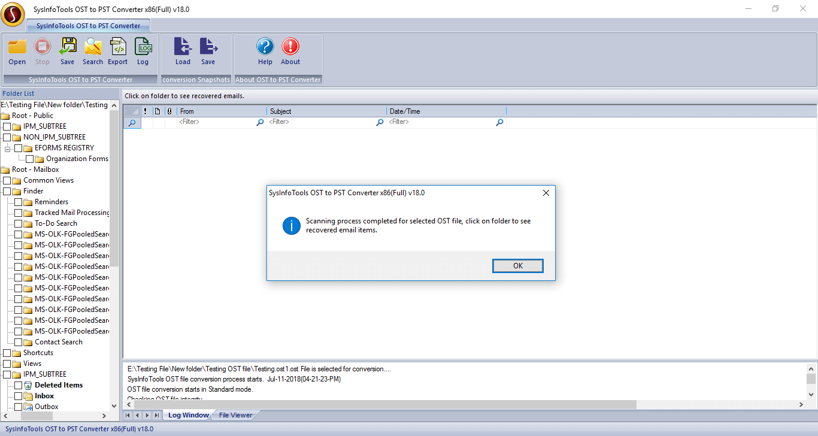This screenshot has width=818, height=436.
Task: Collapse the EFORMS REGISTRY tree node
Action: pos(8,148)
